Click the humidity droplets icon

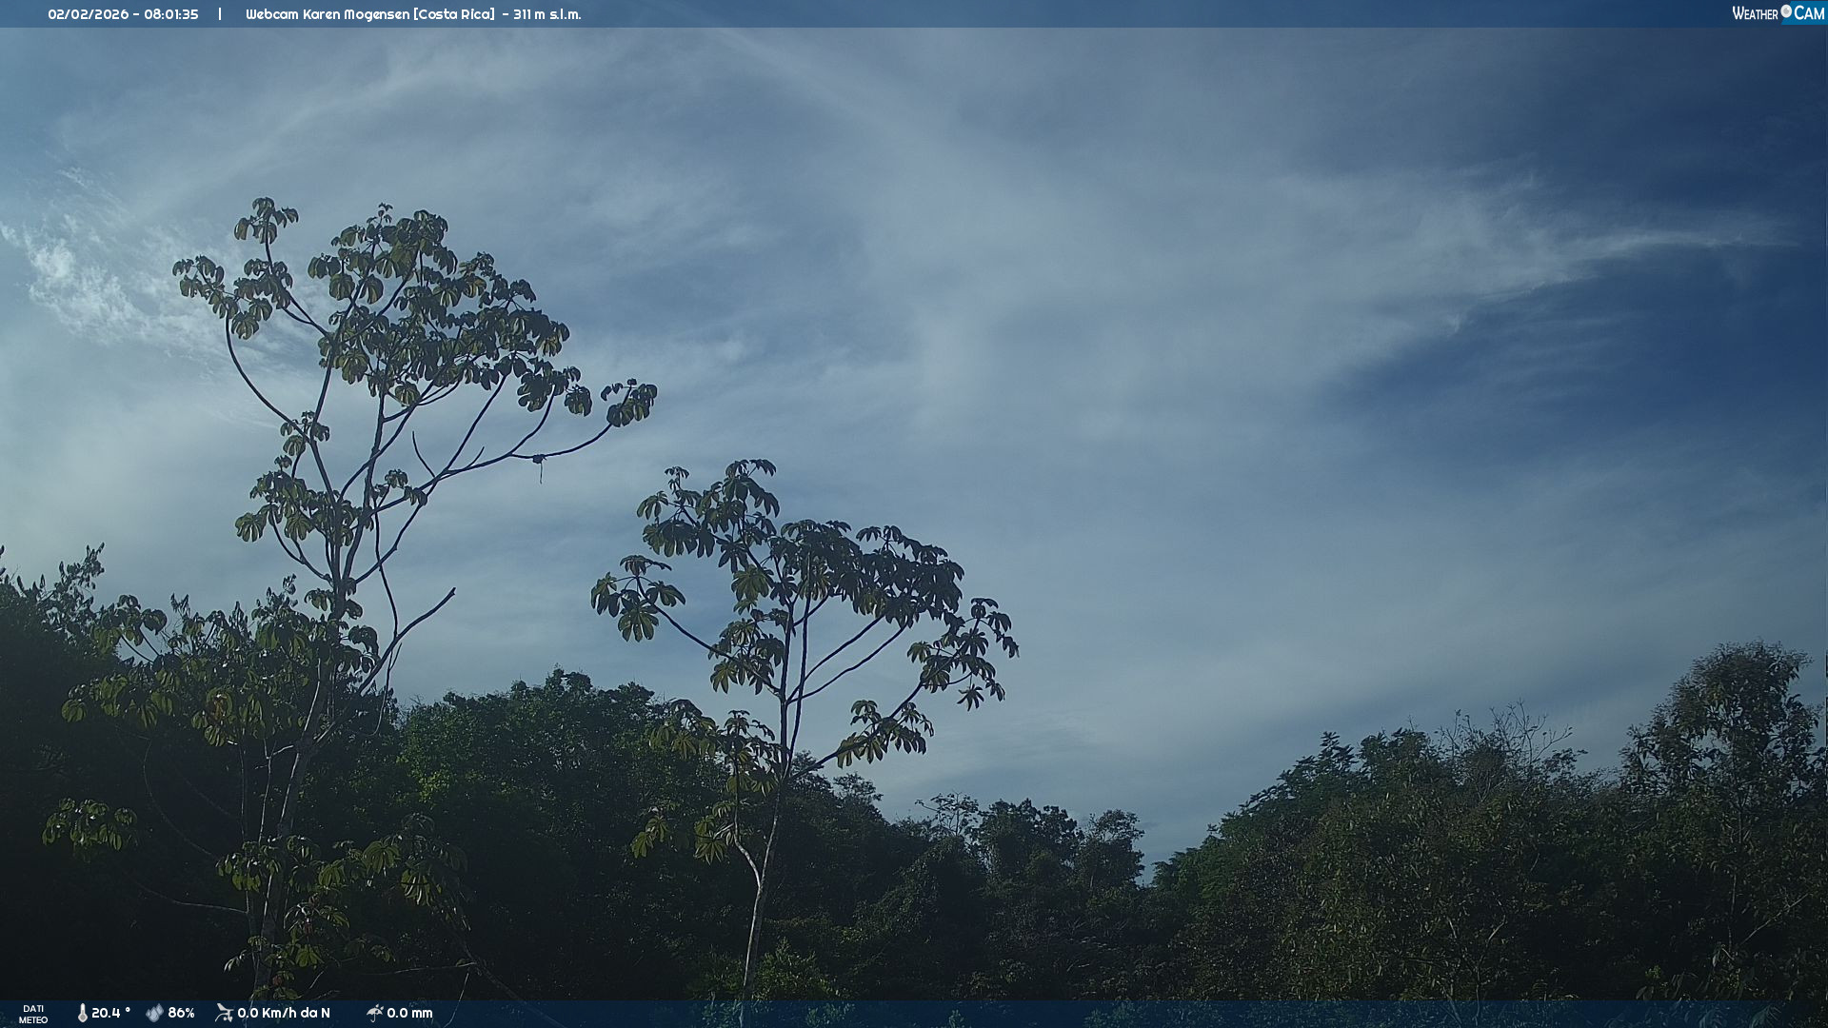154,1013
